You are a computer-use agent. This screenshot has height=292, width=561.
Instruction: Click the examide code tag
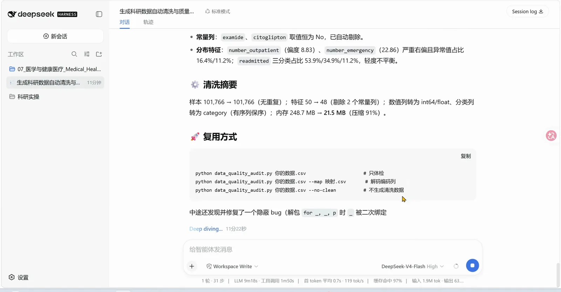233,37
